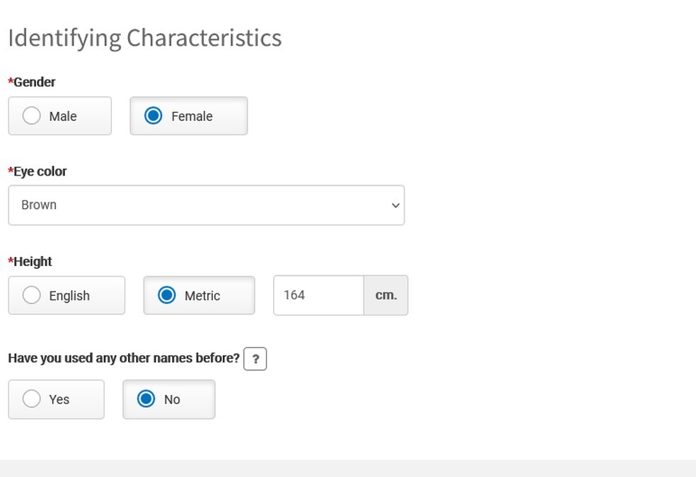The height and width of the screenshot is (477, 696).
Task: Click the gray footer bar at bottom
Action: click(348, 468)
